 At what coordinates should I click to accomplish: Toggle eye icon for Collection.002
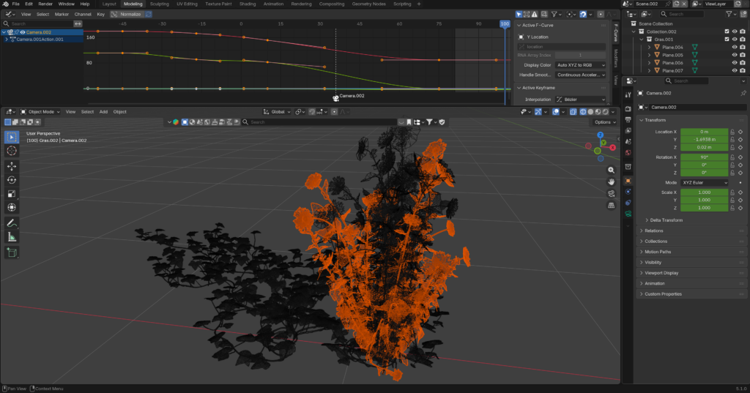pyautogui.click(x=735, y=31)
